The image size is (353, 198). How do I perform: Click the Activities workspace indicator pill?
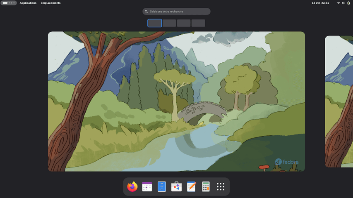click(9, 3)
